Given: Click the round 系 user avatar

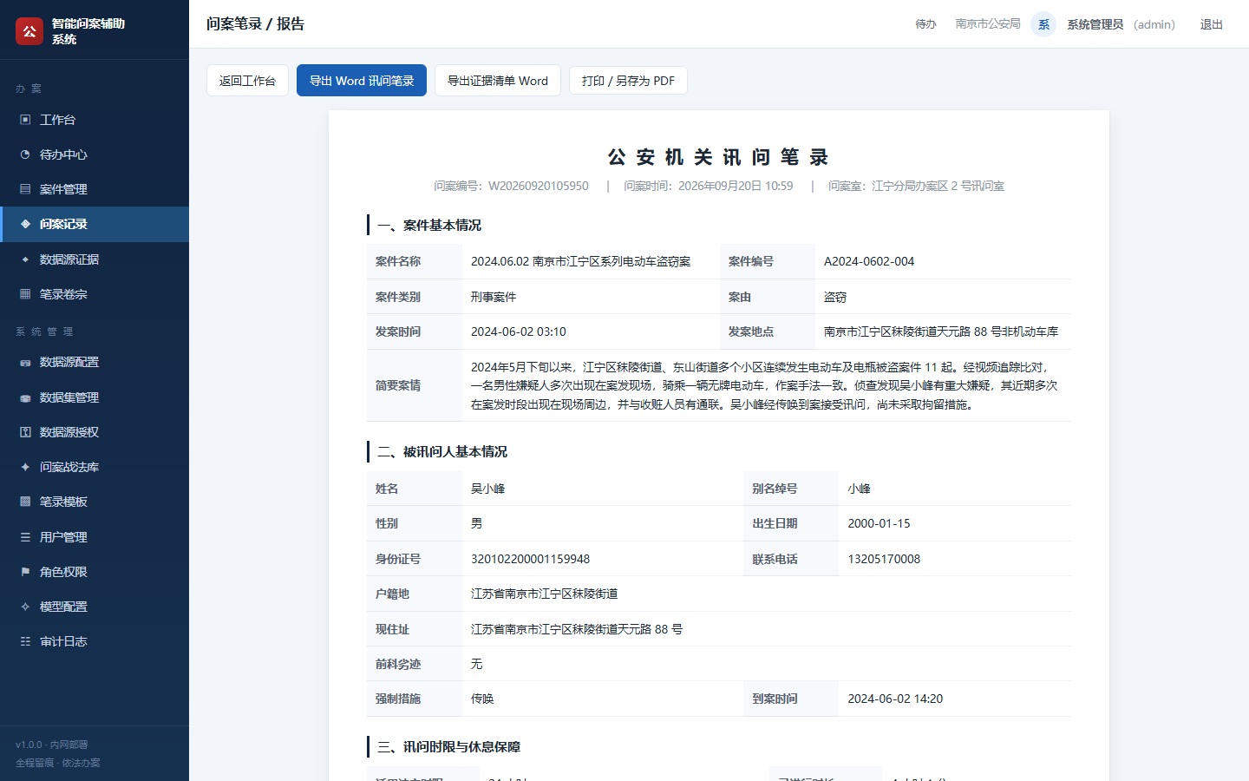Looking at the screenshot, I should click(x=1043, y=24).
